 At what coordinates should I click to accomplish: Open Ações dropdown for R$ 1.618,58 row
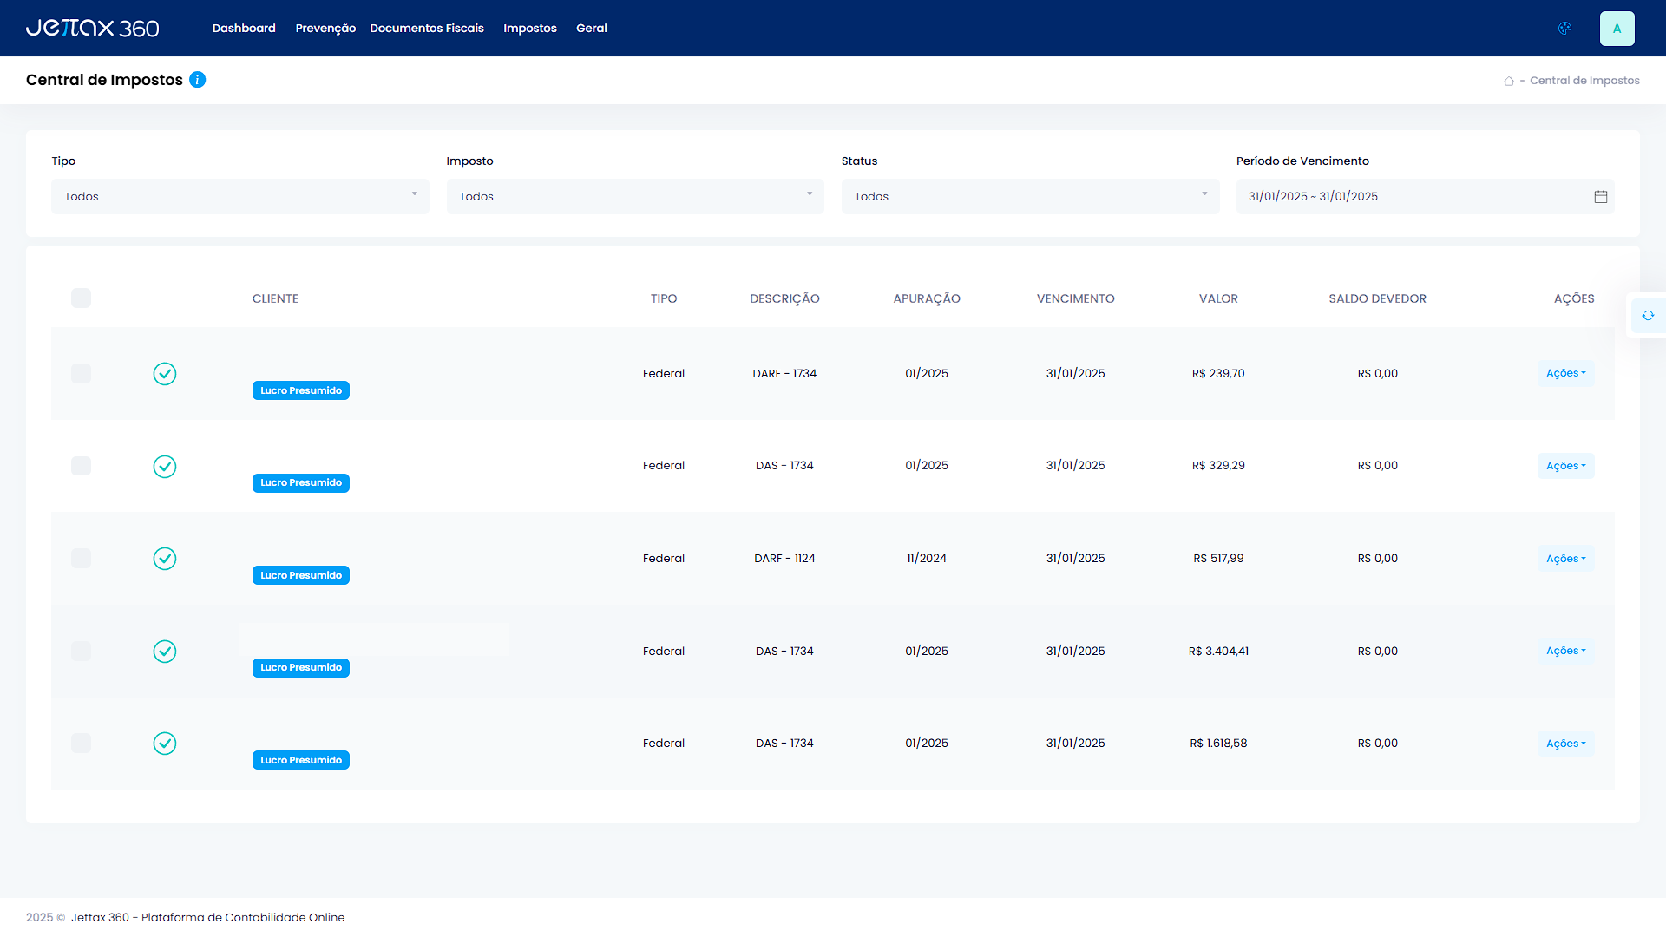(1565, 744)
